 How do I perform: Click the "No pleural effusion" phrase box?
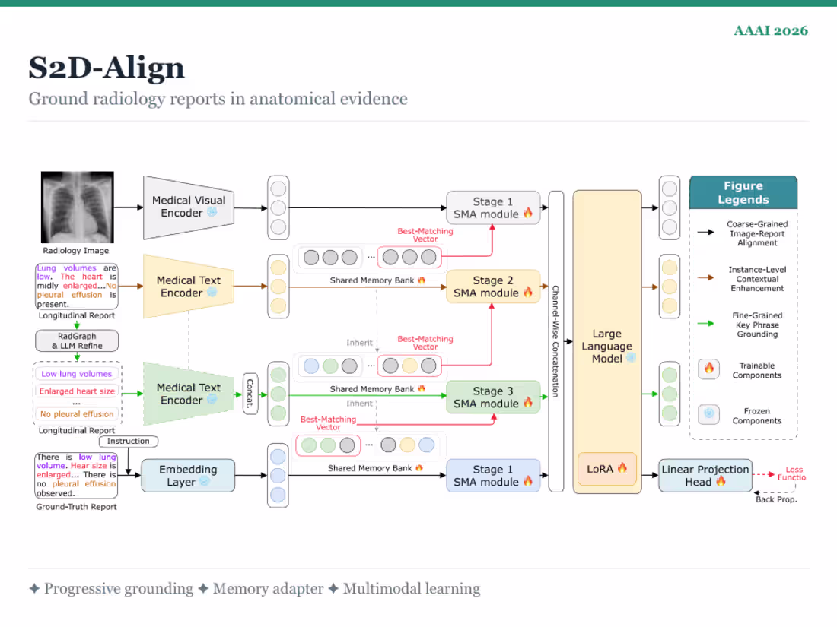click(x=77, y=413)
